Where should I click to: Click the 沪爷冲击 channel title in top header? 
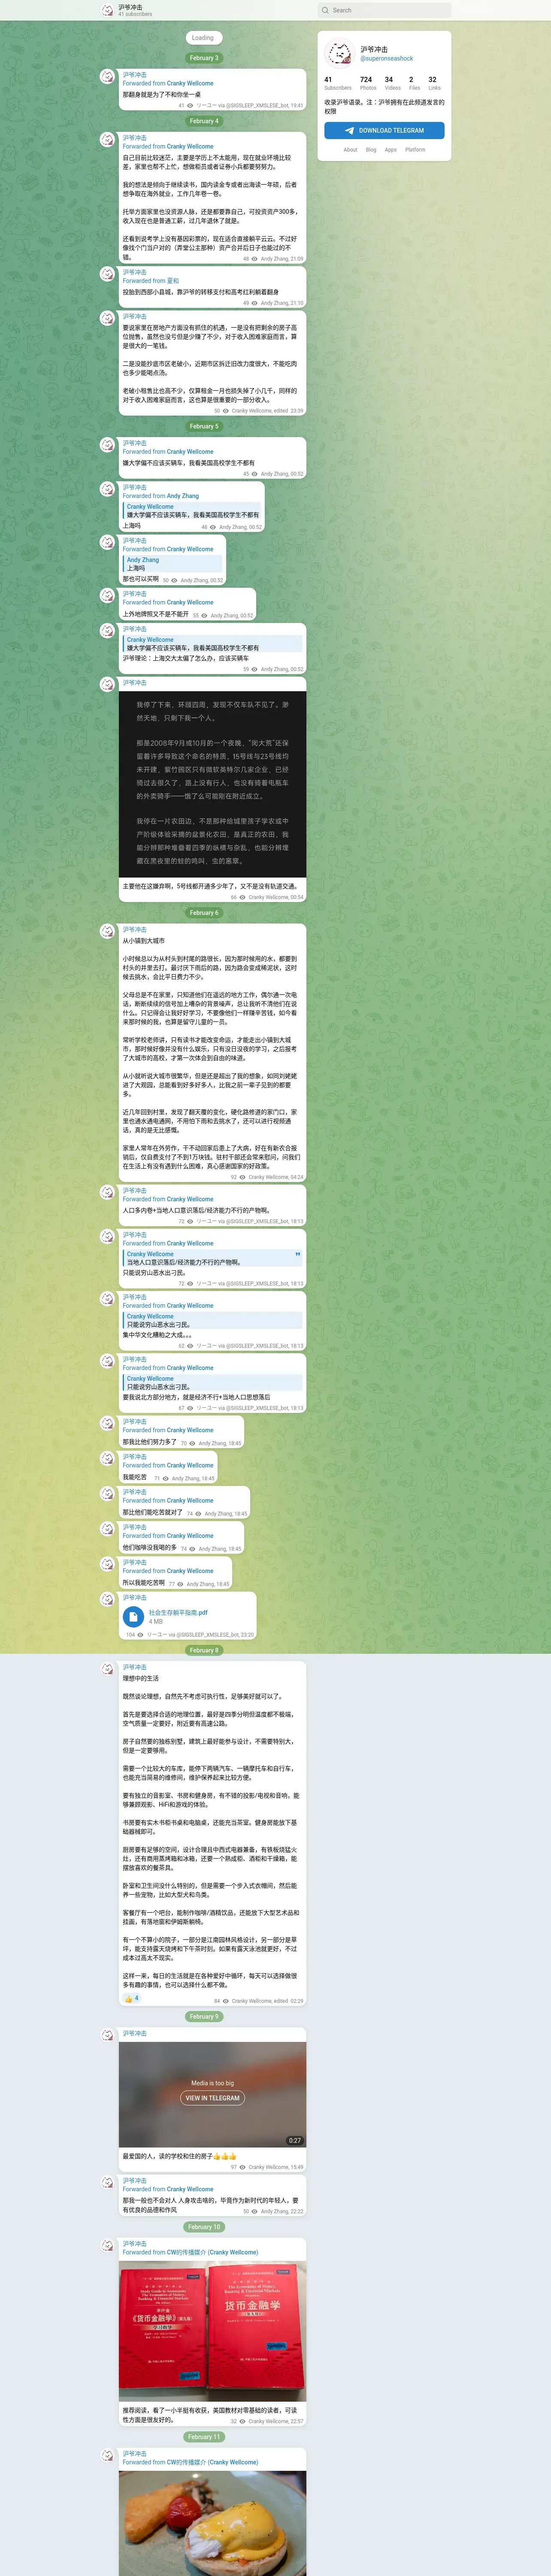pos(131,6)
